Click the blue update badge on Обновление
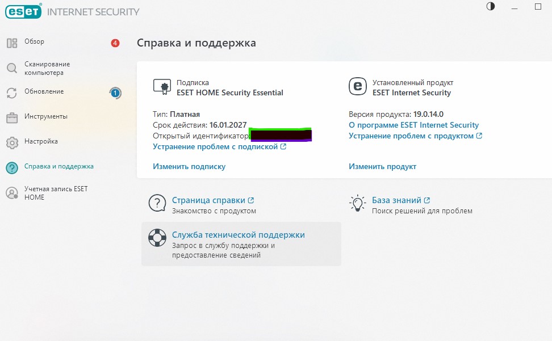Image resolution: width=552 pixels, height=341 pixels. pos(115,92)
